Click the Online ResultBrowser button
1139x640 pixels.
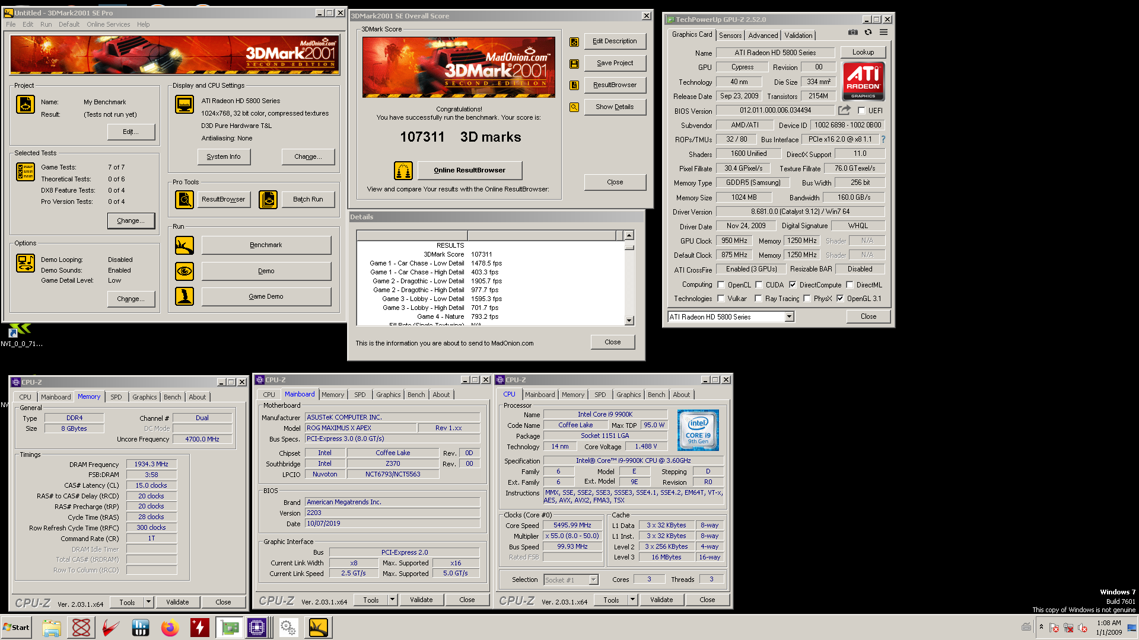pos(470,171)
